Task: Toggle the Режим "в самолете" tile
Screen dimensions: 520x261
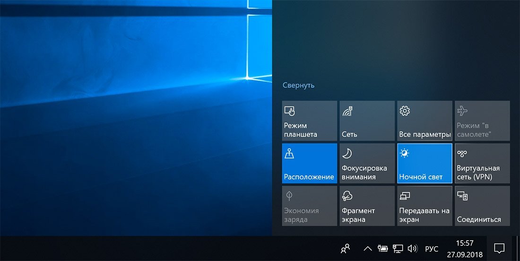Action: pos(482,121)
